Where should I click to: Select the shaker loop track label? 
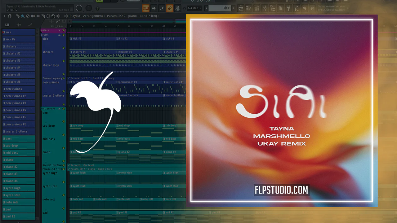tap(51, 65)
